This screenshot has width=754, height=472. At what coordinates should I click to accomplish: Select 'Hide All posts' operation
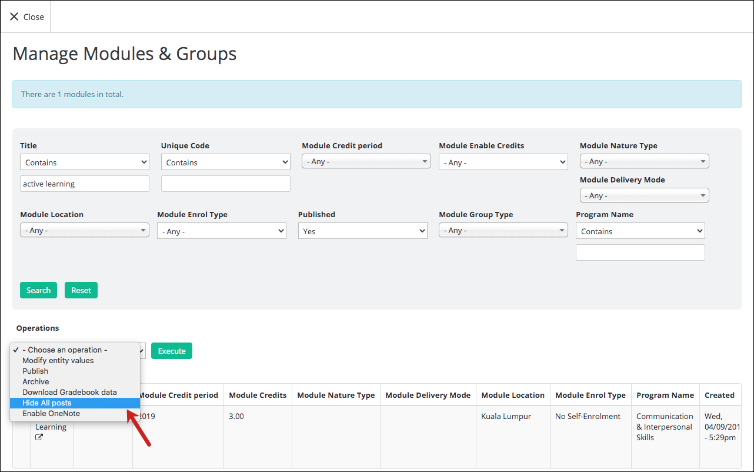click(75, 403)
